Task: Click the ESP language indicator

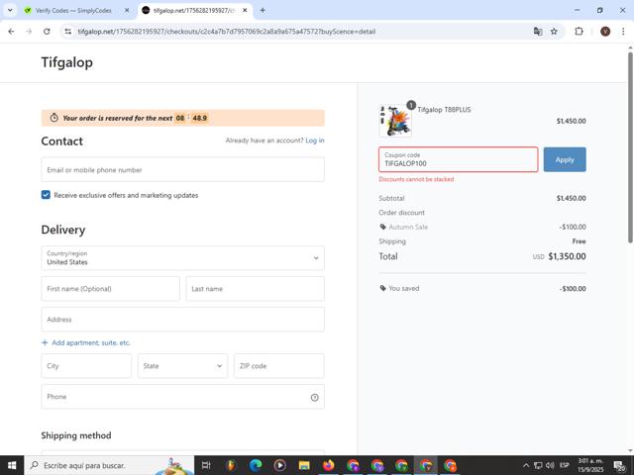Action: 565,465
